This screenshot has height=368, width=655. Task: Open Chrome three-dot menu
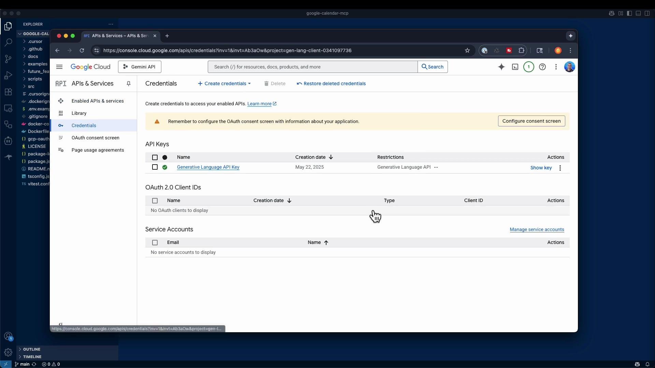(570, 50)
